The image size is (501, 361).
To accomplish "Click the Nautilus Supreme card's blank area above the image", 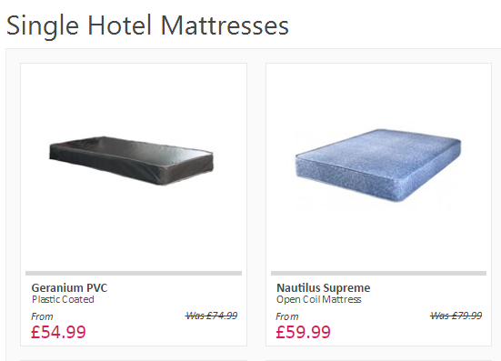I will click(x=378, y=95).
